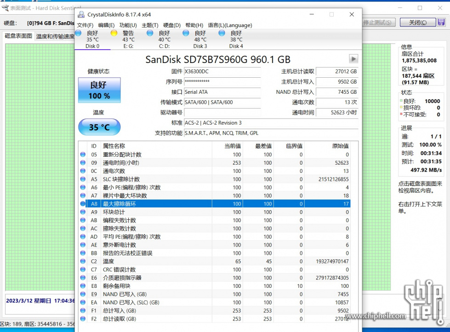
Task: Click the green disk surface map in Hard Disk Sentinel
Action: pos(40,167)
